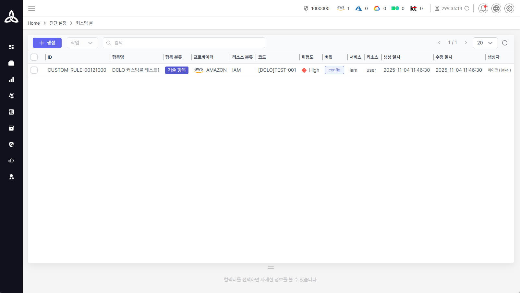
Task: Click the 생성 create button
Action: coord(47,43)
